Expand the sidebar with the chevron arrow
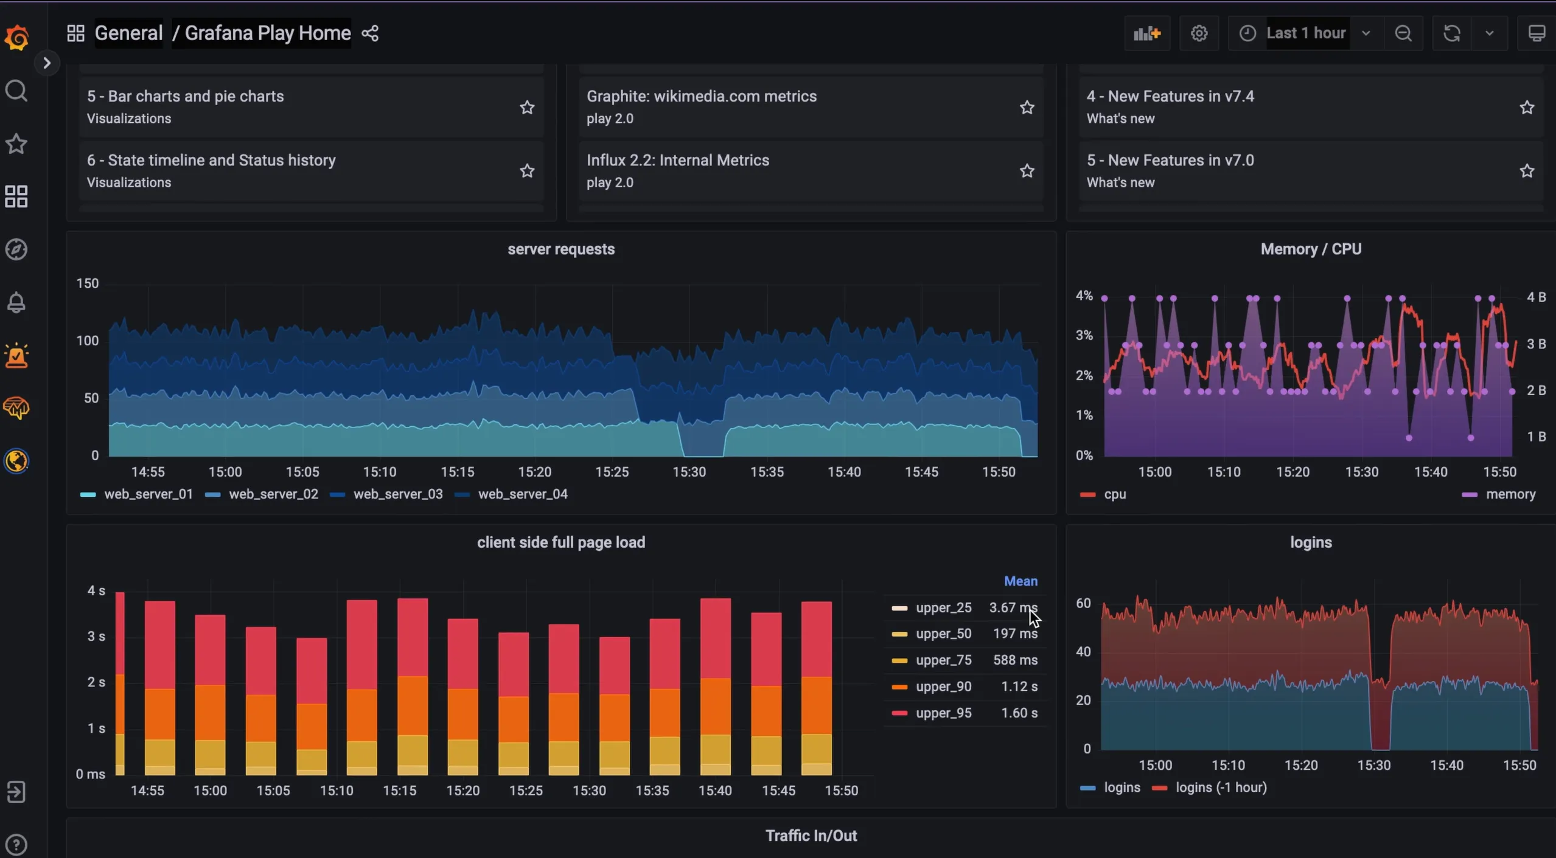Image resolution: width=1556 pixels, height=858 pixels. [47, 62]
